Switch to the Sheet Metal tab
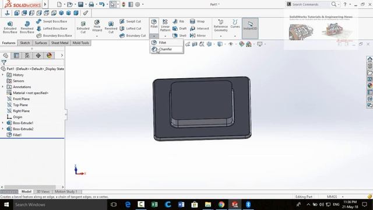373x210 pixels. tap(59, 43)
